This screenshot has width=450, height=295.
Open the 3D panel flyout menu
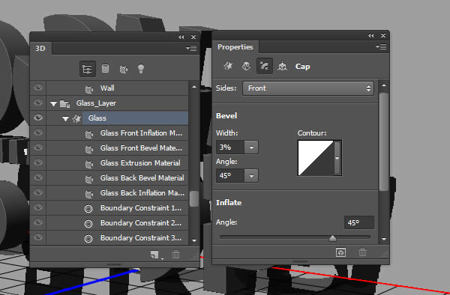191,49
